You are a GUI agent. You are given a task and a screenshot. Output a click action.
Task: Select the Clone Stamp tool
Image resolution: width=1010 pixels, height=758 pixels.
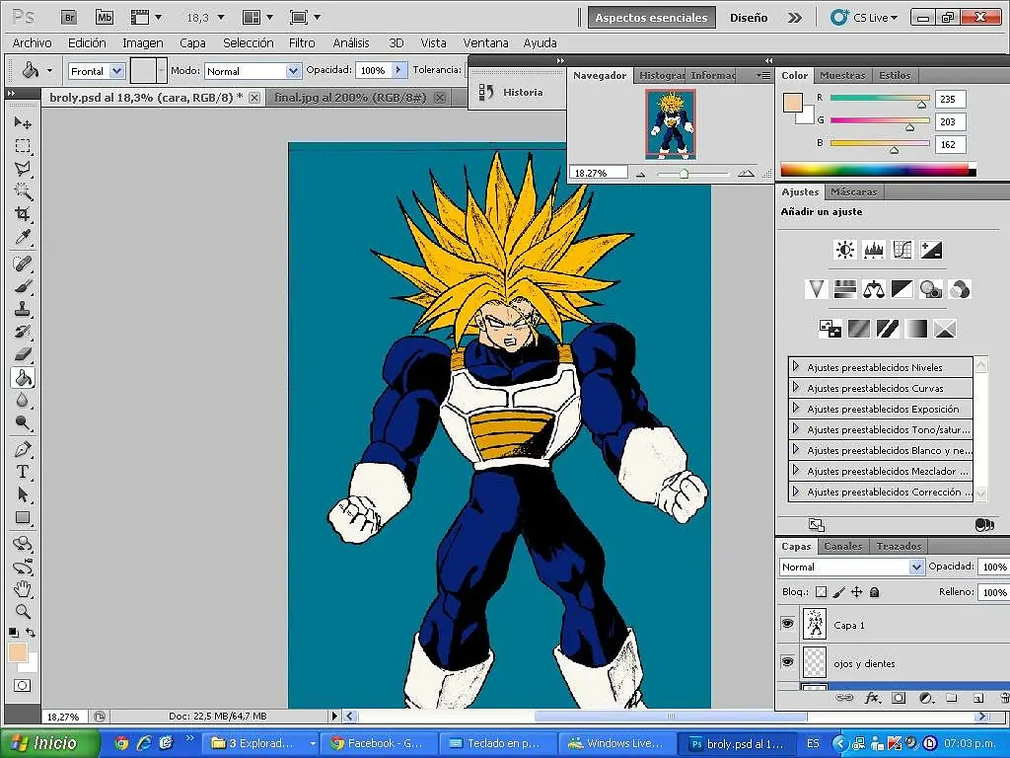(23, 309)
